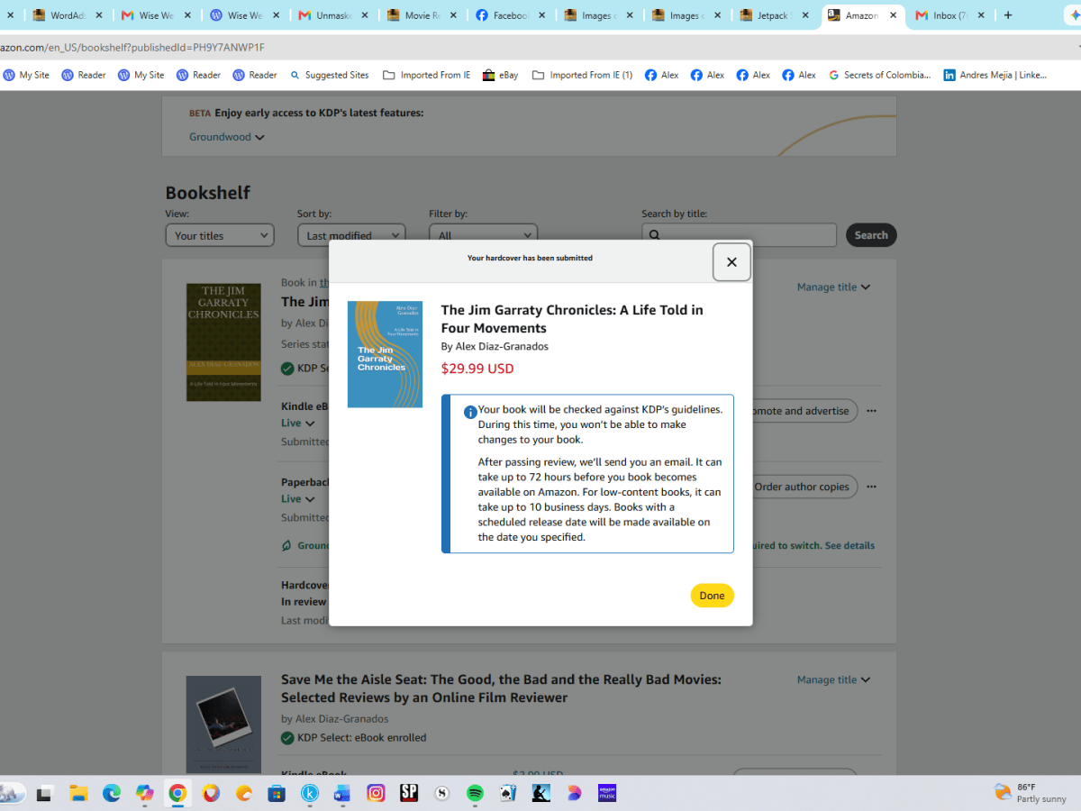1081x811 pixels.
Task: Expand the Live status under Kindle eBook
Action: pos(298,423)
